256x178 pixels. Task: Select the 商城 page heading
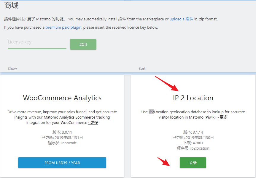click(x=11, y=6)
